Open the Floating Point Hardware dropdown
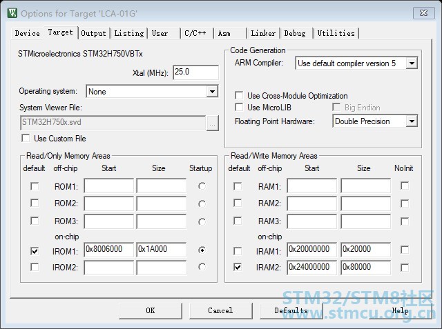This screenshot has width=442, height=329. (412, 121)
